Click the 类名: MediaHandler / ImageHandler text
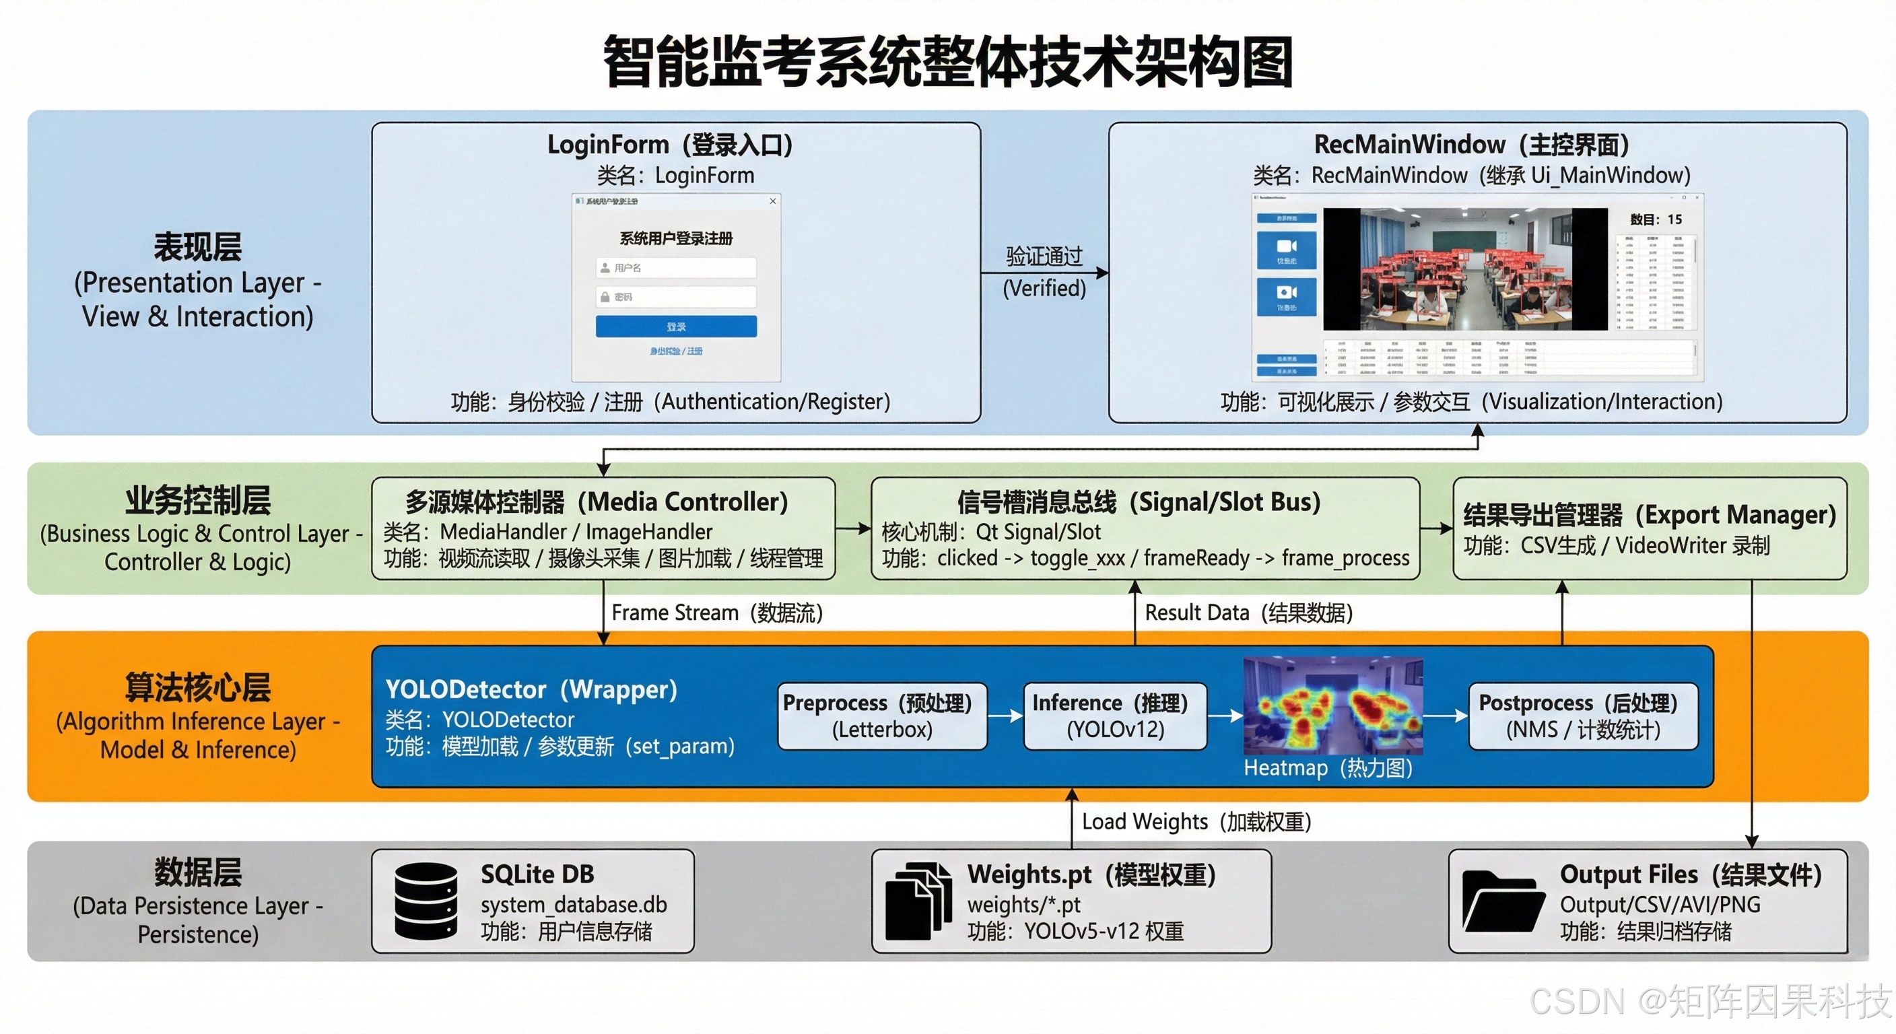 [547, 531]
